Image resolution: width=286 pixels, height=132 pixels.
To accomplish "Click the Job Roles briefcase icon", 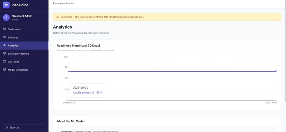I will tap(5, 61).
